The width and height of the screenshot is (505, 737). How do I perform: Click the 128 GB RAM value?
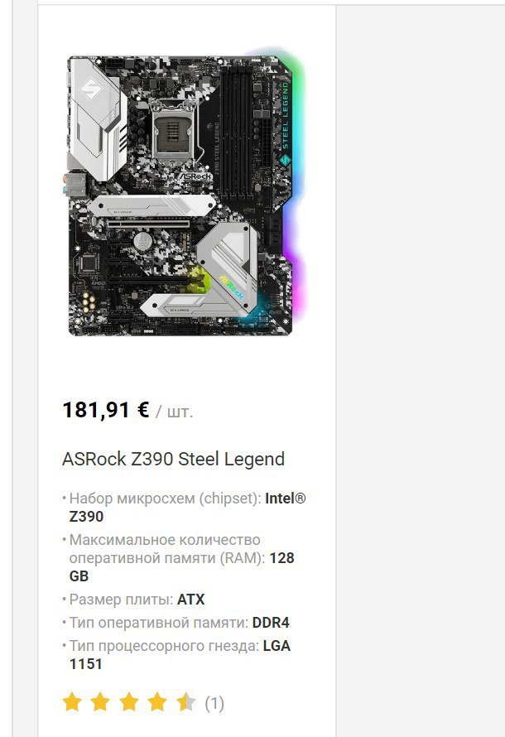pos(182,567)
